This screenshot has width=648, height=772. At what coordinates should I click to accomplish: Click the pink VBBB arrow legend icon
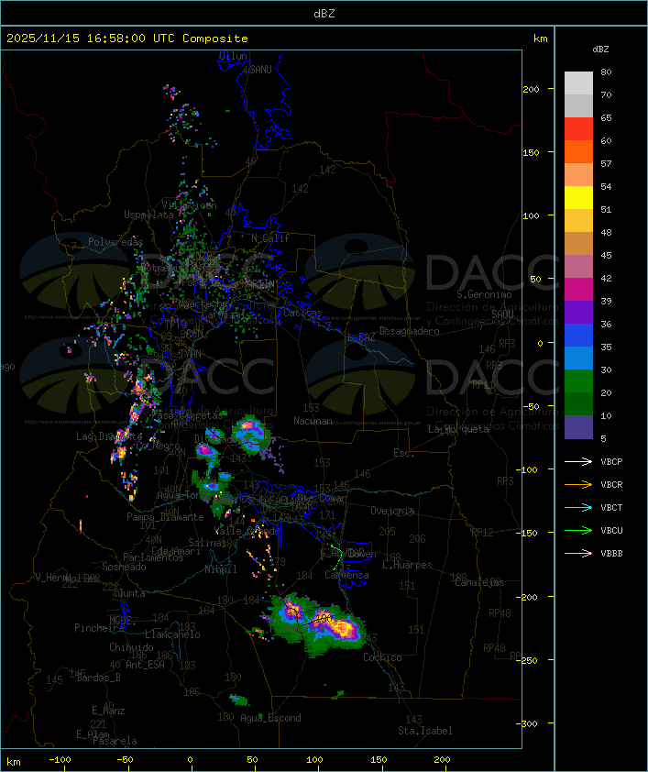point(578,553)
